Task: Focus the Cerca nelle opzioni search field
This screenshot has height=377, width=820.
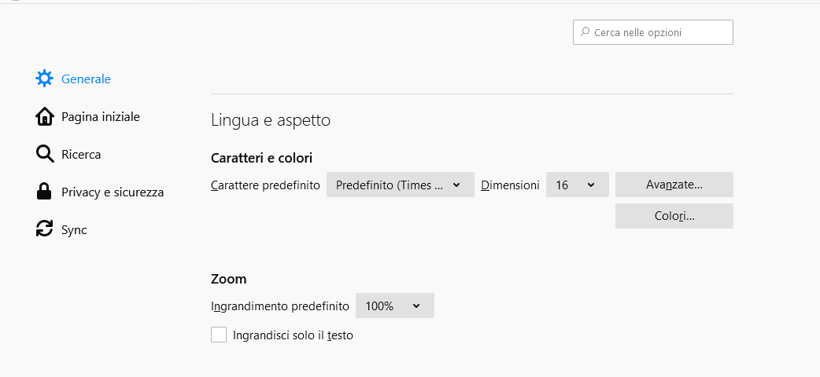Action: tap(661, 32)
